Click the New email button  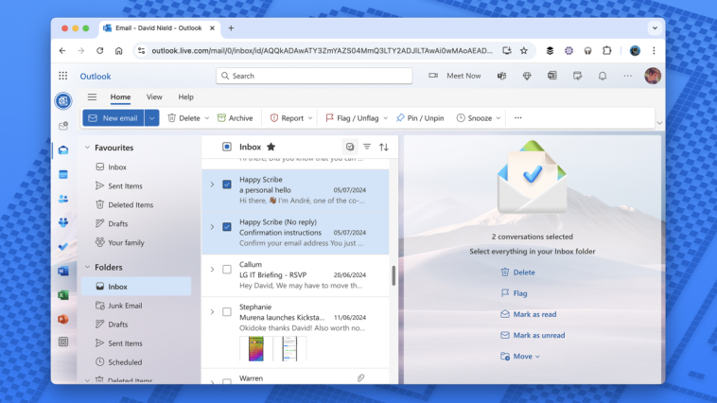[114, 118]
